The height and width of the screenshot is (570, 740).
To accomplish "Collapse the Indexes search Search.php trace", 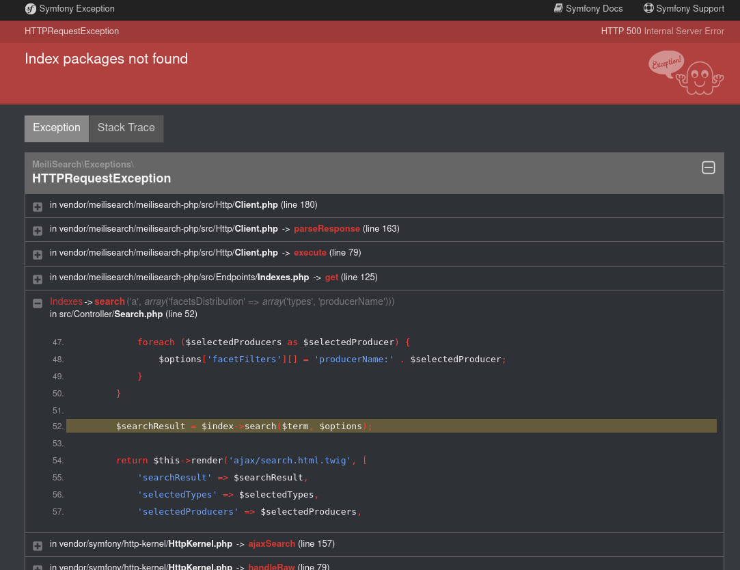I will click(38, 303).
